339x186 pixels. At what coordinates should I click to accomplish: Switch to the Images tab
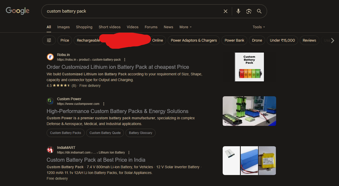tap(63, 27)
